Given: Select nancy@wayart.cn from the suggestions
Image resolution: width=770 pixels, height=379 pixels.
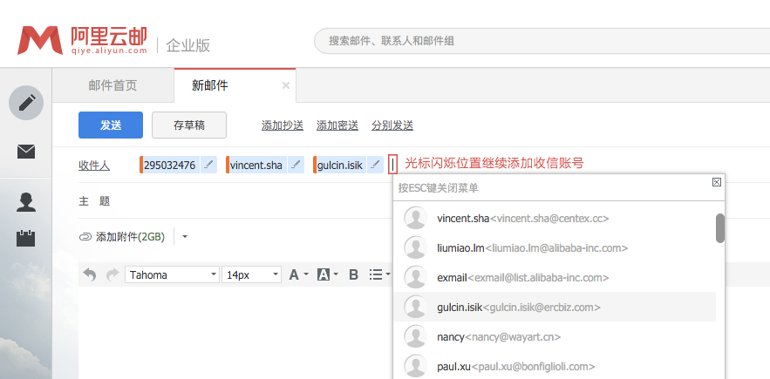Looking at the screenshot, I should (x=498, y=336).
